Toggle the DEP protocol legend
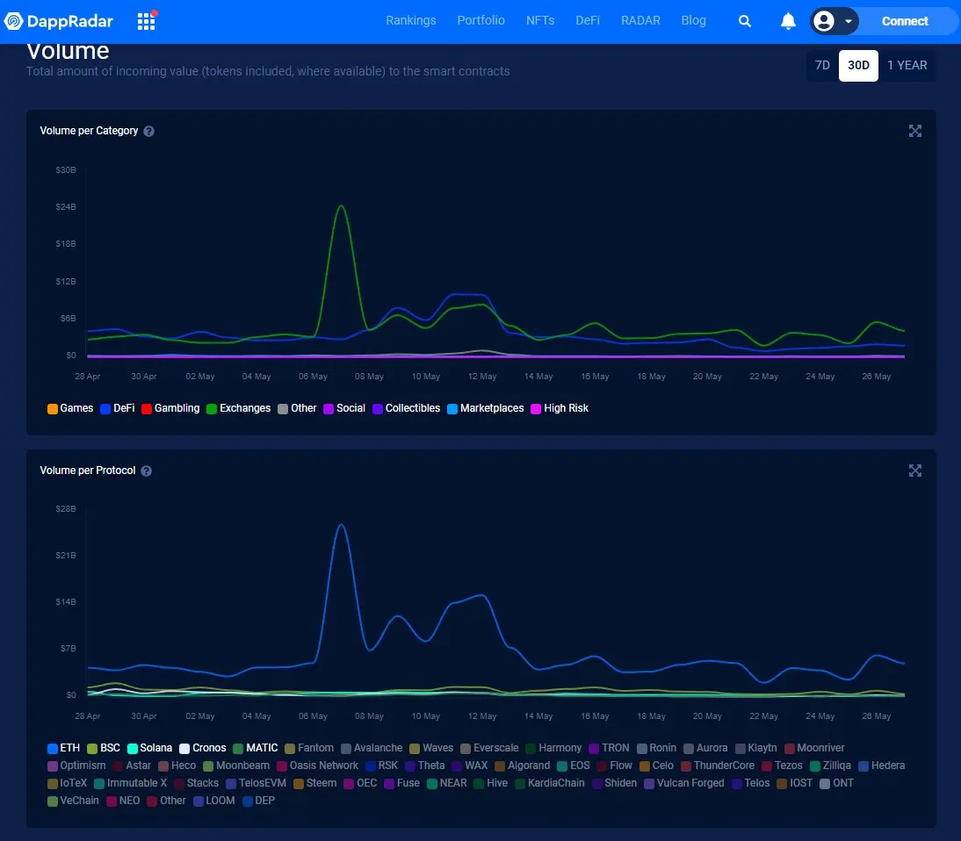961x841 pixels. (x=258, y=801)
